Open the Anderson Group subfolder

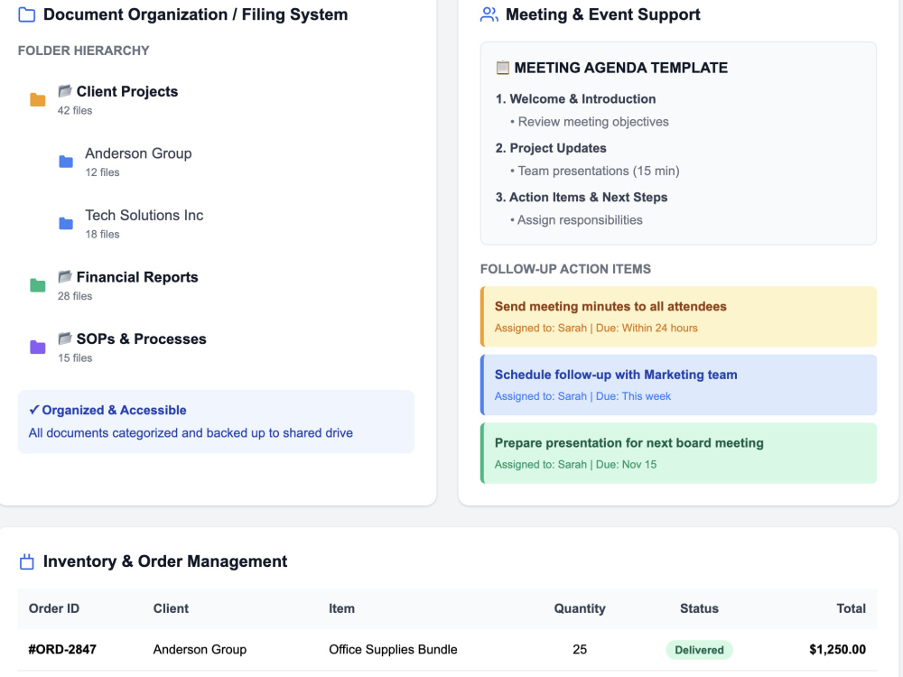(138, 153)
